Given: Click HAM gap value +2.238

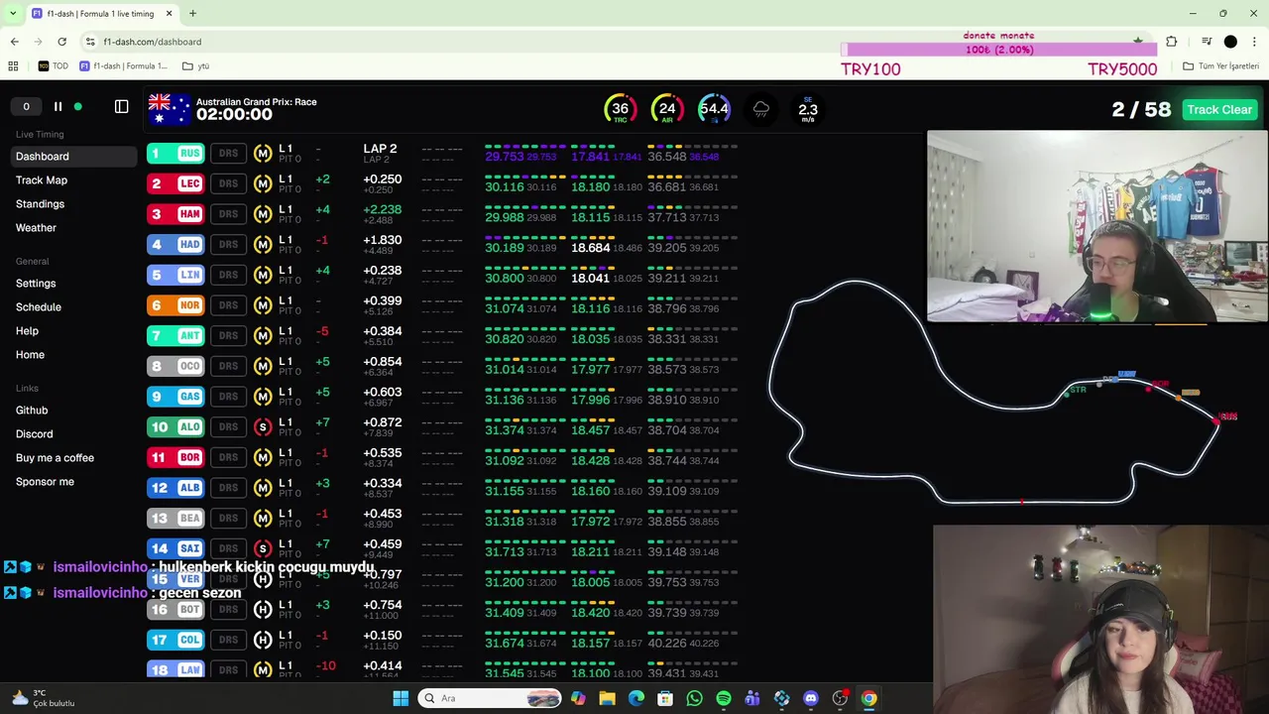Looking at the screenshot, I should 382,209.
